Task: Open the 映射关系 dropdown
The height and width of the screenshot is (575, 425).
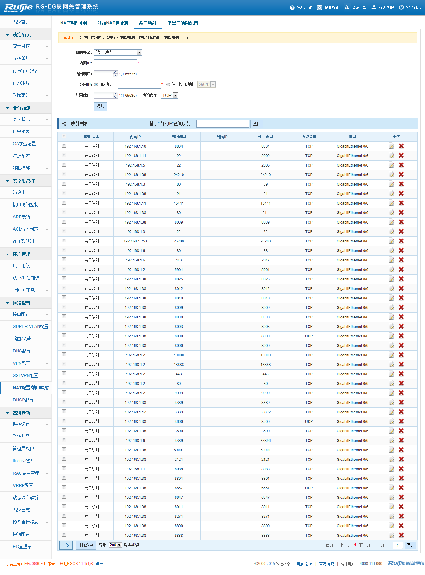Action: click(x=139, y=53)
